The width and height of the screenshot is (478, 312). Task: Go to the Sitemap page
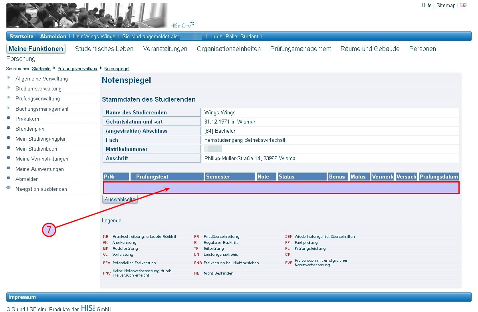point(446,5)
